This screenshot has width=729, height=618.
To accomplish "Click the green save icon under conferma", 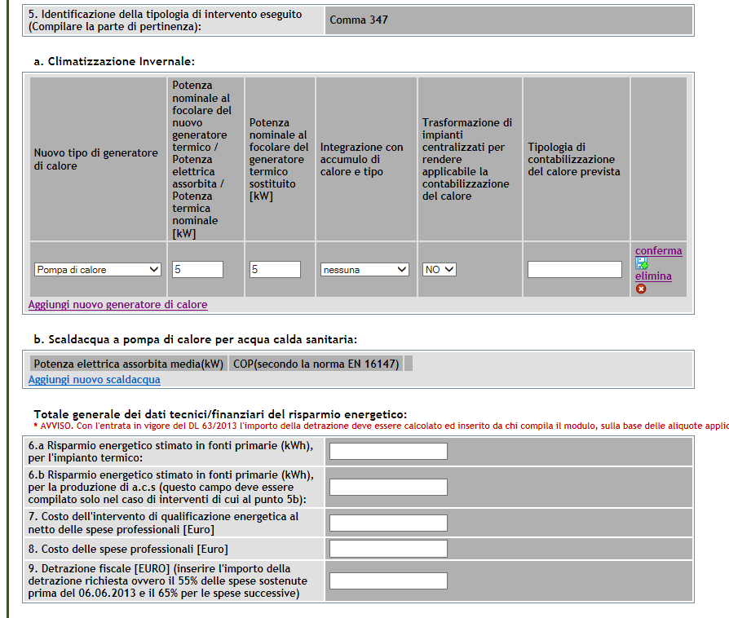I will [x=641, y=263].
